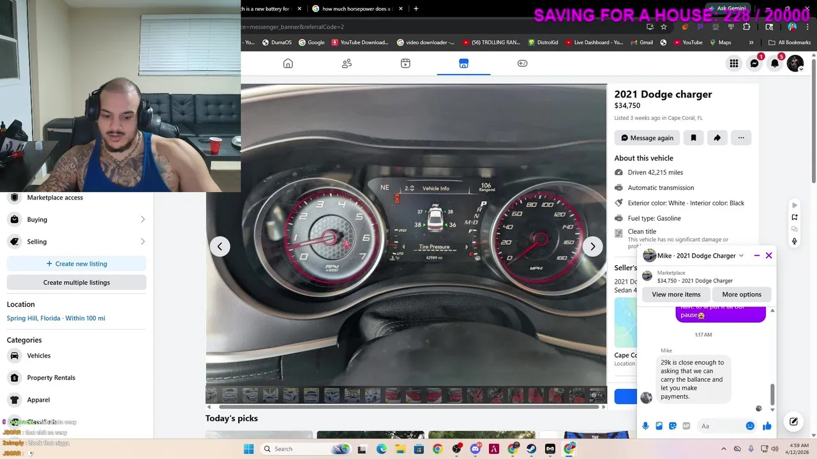The height and width of the screenshot is (459, 817).
Task: Close the Mike chat window
Action: click(768, 256)
